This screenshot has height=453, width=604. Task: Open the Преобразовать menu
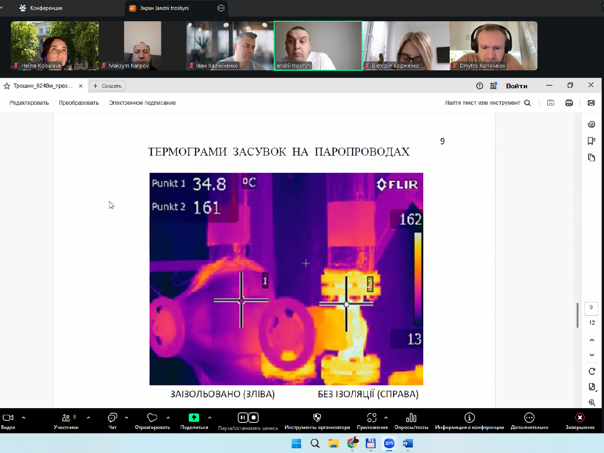click(79, 103)
